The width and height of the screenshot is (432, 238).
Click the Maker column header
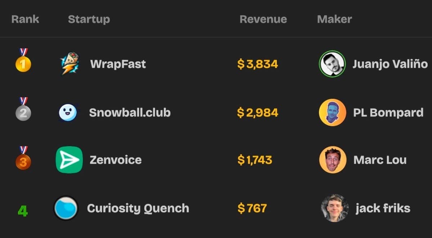click(334, 19)
